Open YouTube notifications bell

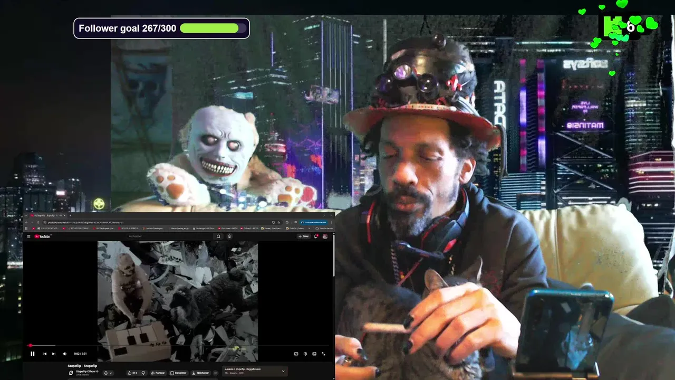(316, 236)
